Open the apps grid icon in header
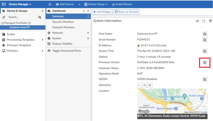 (x=4, y=4)
